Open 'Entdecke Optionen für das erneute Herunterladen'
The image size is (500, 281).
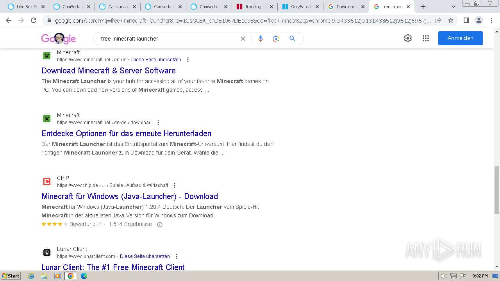[x=127, y=133]
